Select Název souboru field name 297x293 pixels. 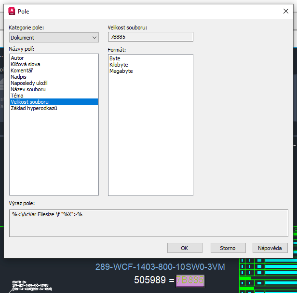28,89
